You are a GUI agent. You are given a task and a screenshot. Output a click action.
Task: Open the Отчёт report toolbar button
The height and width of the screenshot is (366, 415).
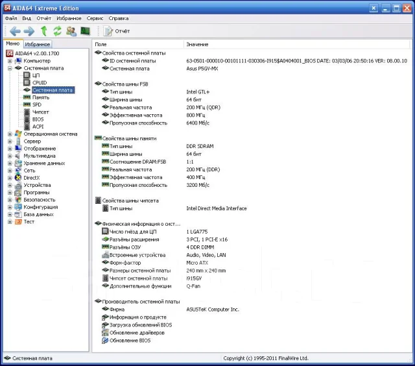pyautogui.click(x=117, y=31)
